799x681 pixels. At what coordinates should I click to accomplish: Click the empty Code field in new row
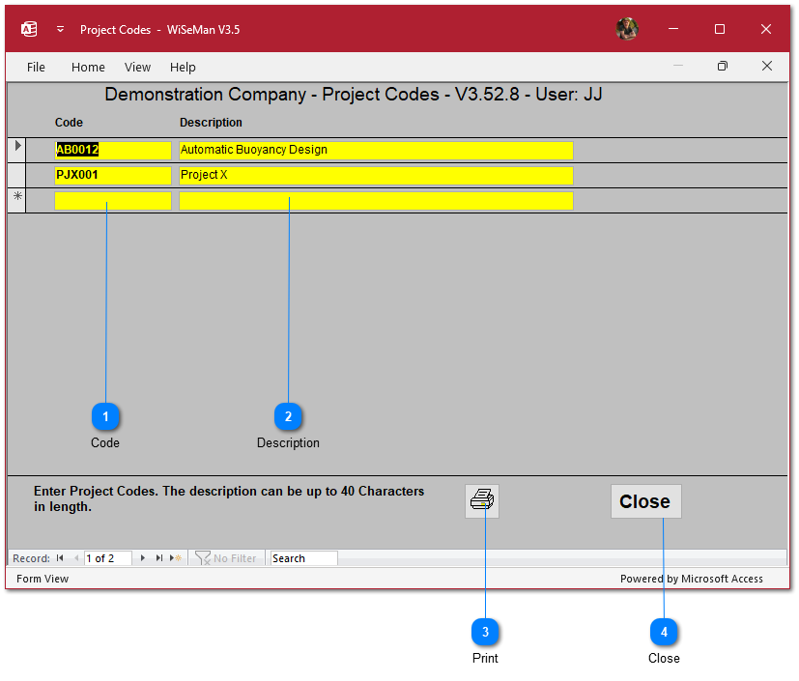[113, 201]
